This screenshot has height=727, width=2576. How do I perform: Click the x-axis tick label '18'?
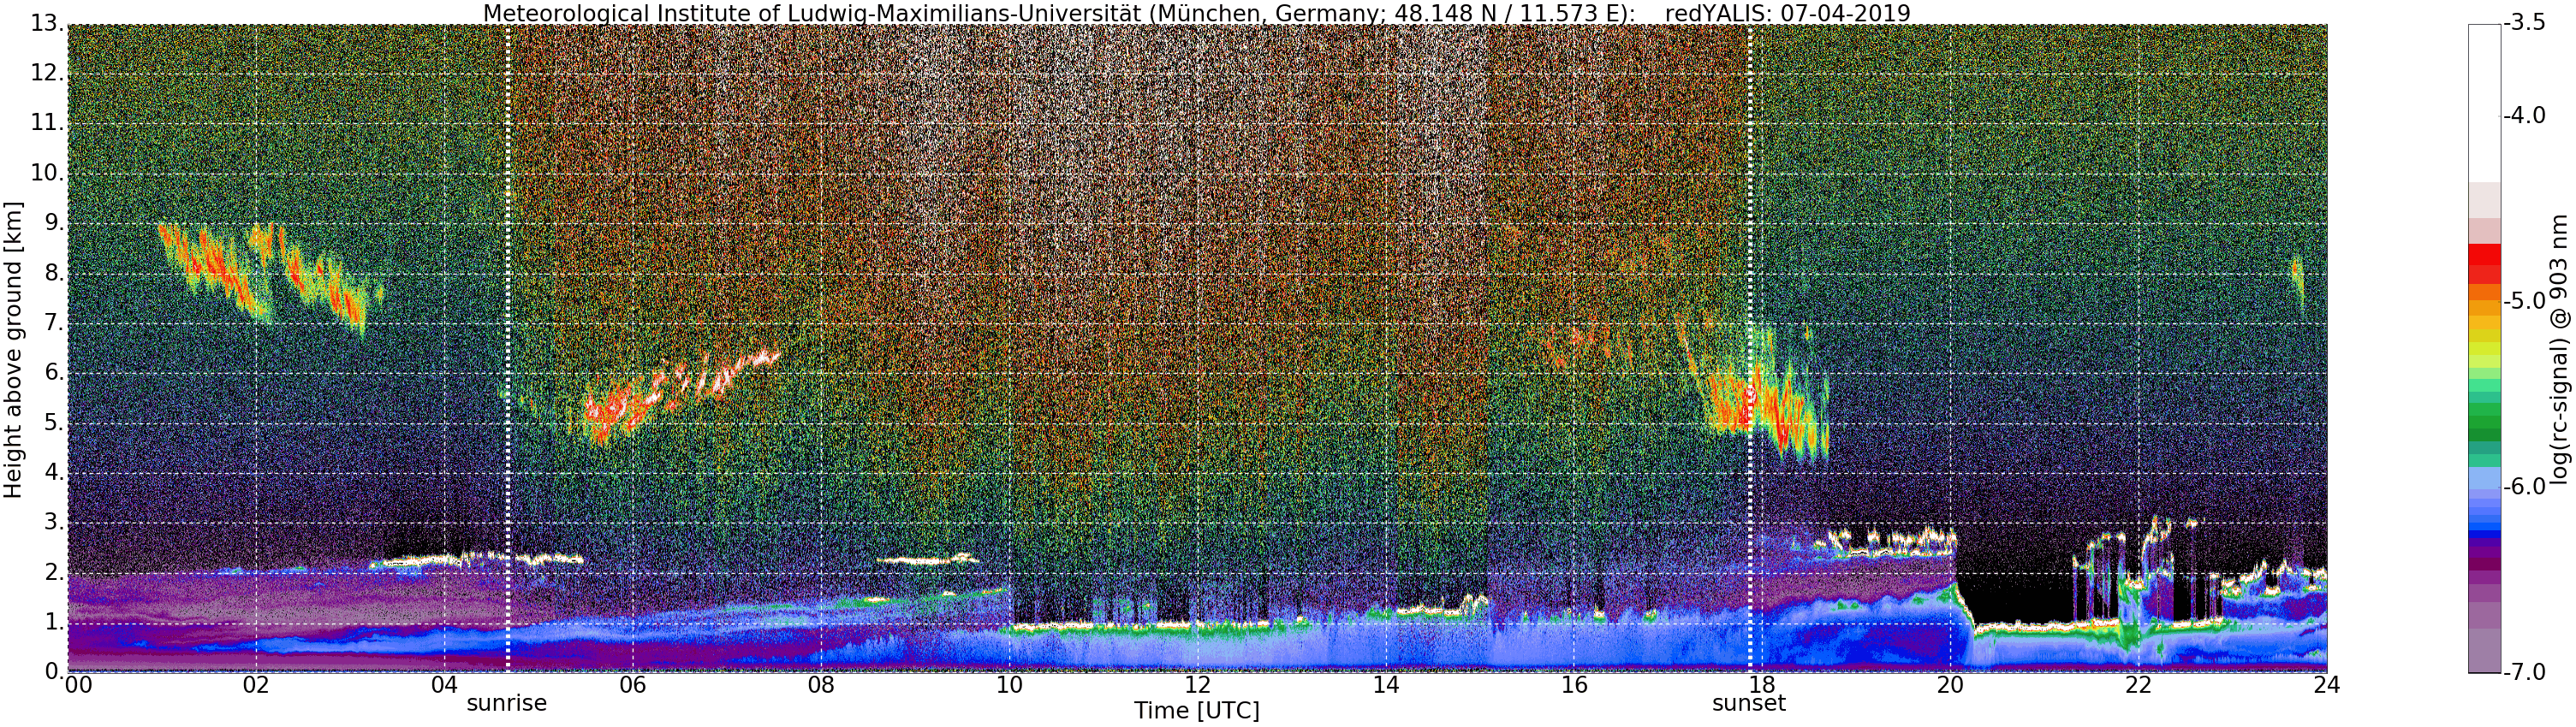coord(1762,684)
